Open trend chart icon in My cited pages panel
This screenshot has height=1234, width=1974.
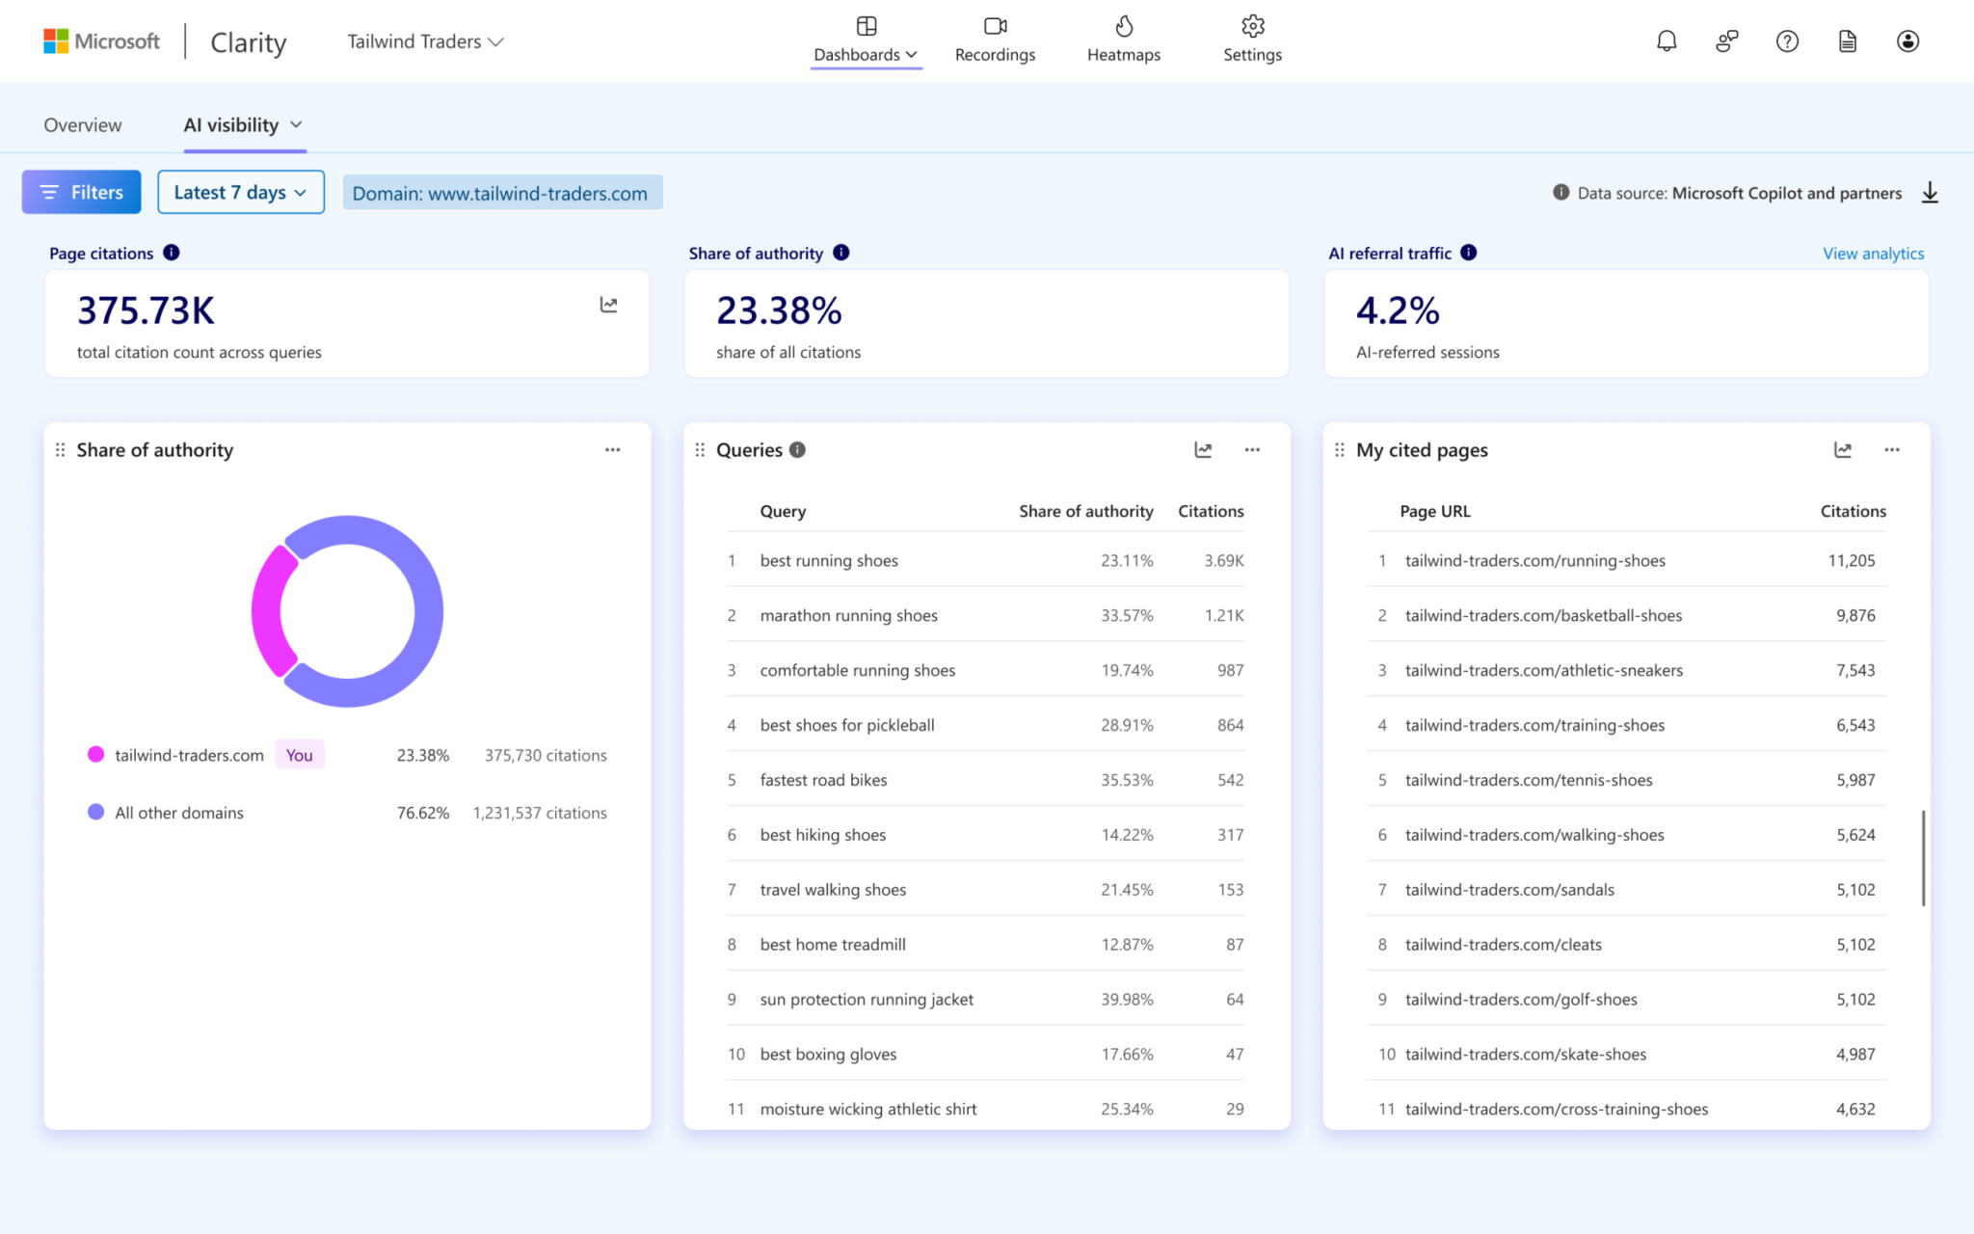(1843, 449)
